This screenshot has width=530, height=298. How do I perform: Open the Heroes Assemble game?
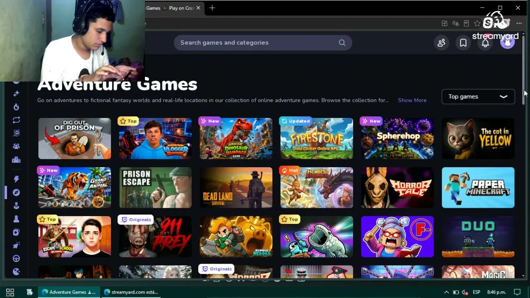317,187
